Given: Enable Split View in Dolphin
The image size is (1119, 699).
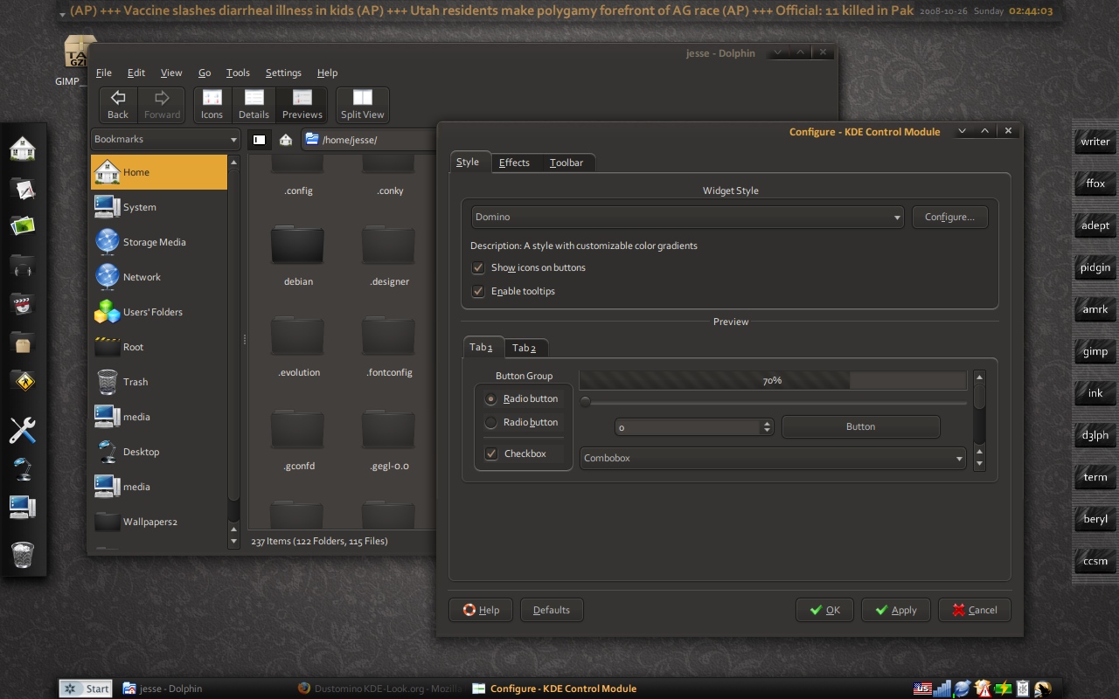Looking at the screenshot, I should click(362, 105).
